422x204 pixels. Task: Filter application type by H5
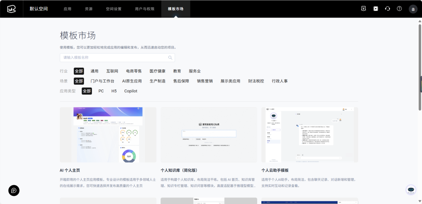(x=114, y=91)
